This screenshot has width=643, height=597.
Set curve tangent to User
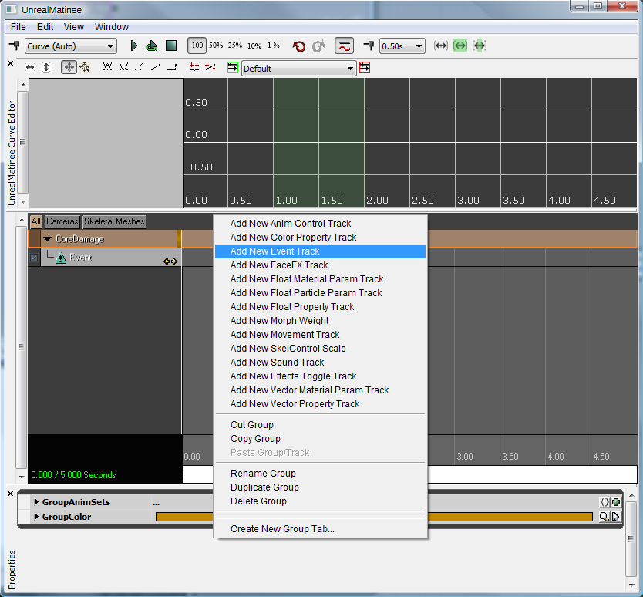coord(123,67)
